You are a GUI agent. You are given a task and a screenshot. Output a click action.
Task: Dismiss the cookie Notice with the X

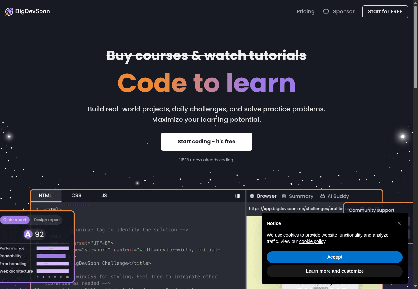click(399, 223)
